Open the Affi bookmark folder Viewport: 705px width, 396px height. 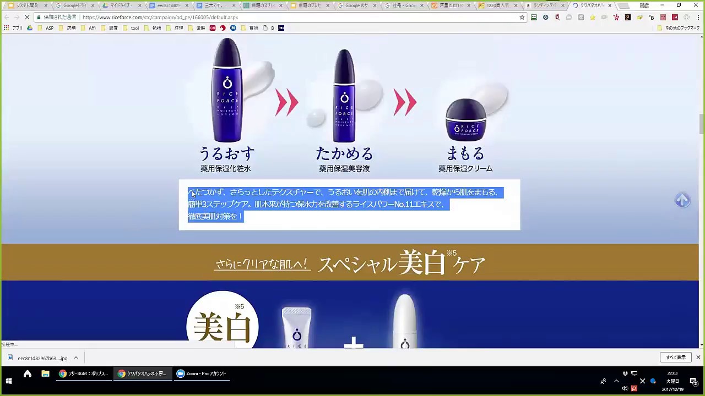pos(89,28)
